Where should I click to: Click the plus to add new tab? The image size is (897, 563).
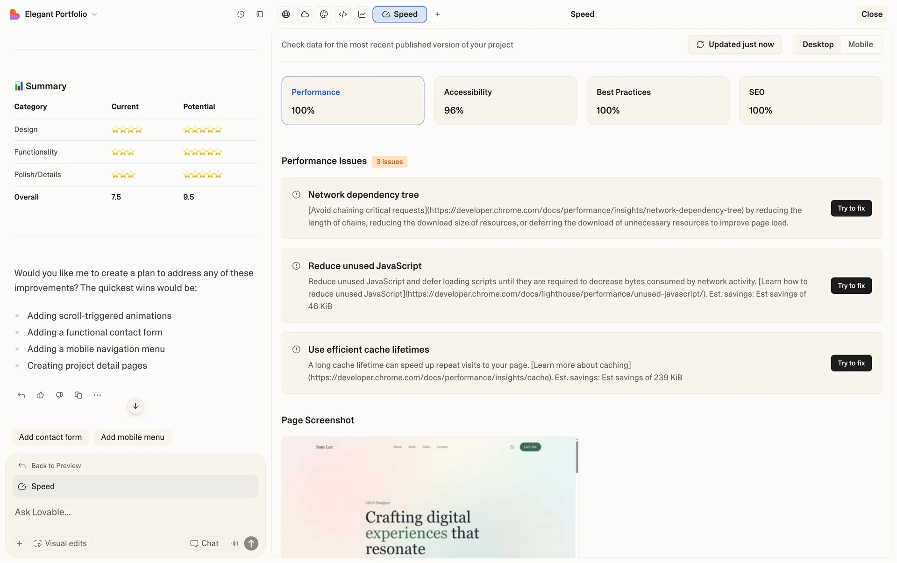coord(438,14)
